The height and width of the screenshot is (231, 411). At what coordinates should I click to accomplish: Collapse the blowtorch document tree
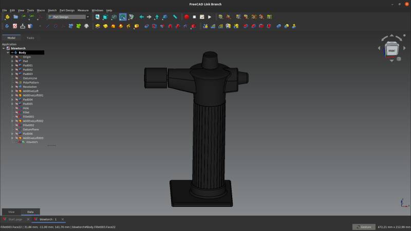pos(4,48)
